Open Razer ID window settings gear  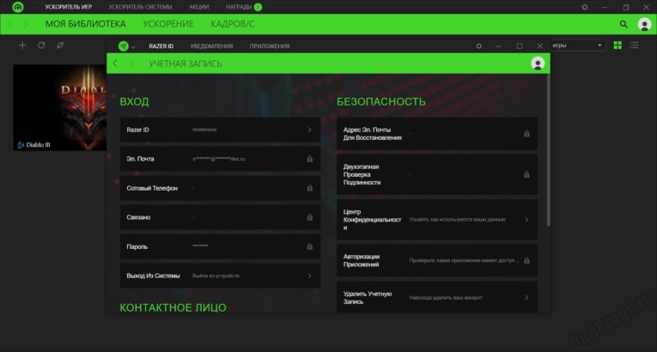tap(478, 46)
